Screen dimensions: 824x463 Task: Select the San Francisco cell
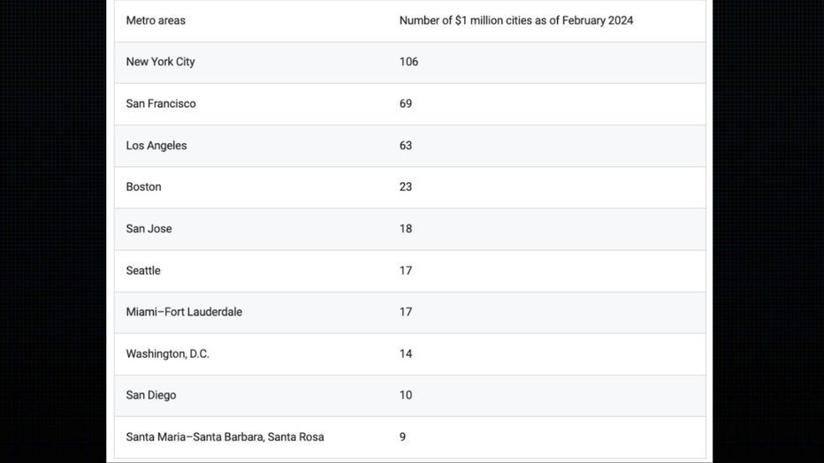(x=161, y=103)
